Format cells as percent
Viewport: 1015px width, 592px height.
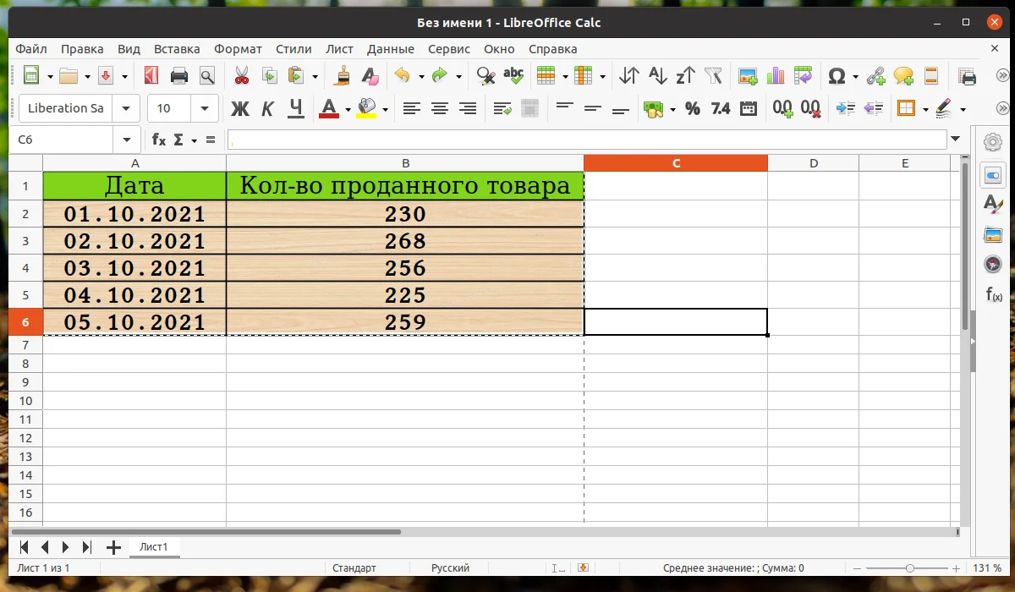coord(692,108)
